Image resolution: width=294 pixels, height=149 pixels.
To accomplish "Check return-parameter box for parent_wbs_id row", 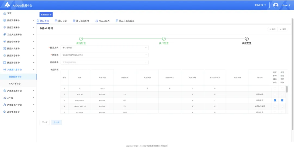I will click(282, 106).
